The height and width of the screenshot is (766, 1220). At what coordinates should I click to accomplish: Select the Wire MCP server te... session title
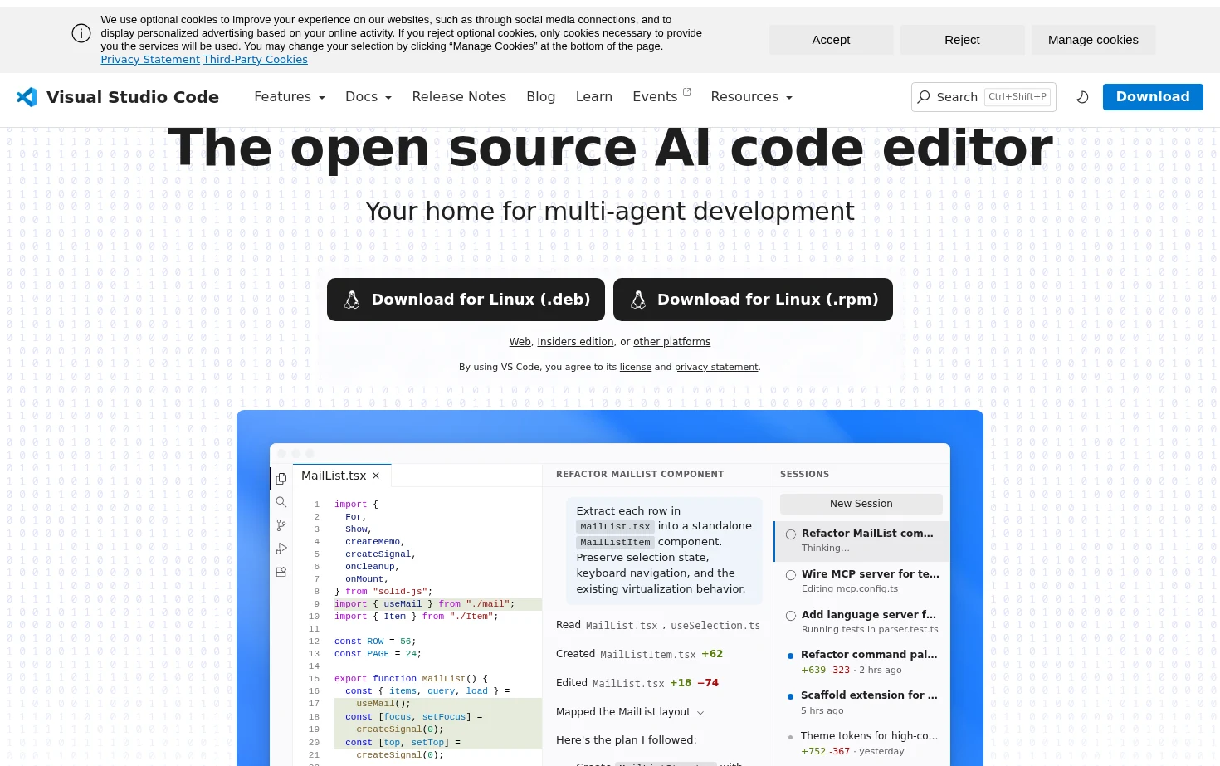tap(871, 574)
